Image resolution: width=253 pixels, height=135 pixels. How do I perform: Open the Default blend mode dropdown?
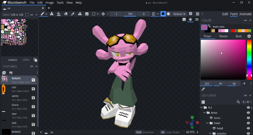[x=179, y=14]
